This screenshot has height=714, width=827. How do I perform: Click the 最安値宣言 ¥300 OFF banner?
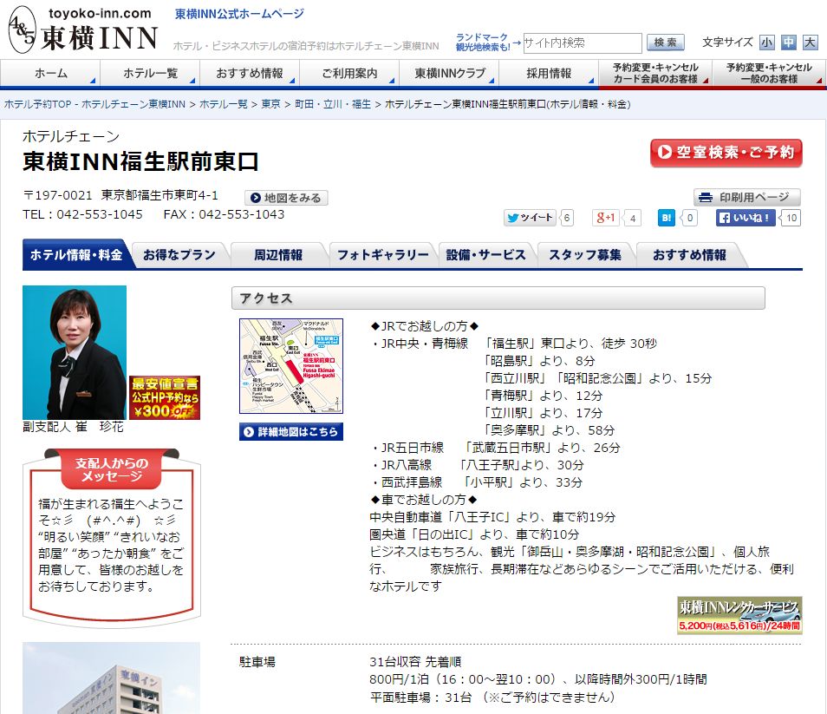(x=165, y=397)
